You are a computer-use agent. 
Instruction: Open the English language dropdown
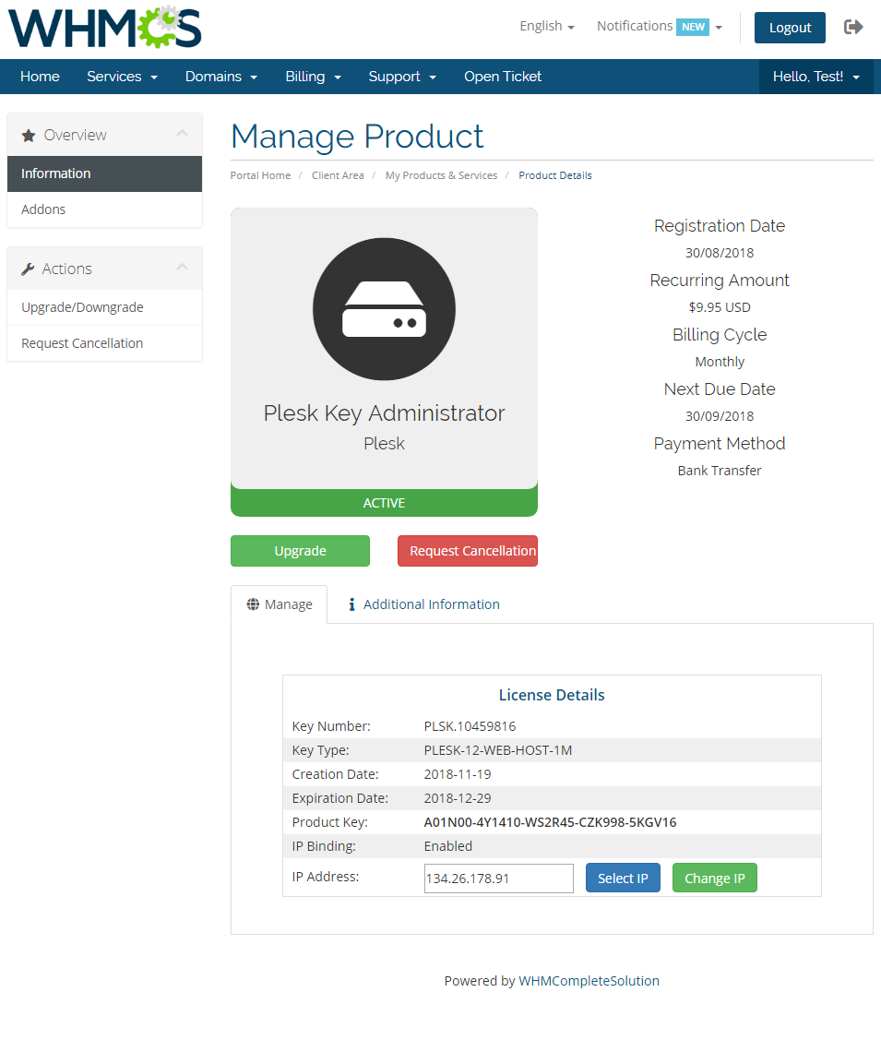tap(547, 27)
